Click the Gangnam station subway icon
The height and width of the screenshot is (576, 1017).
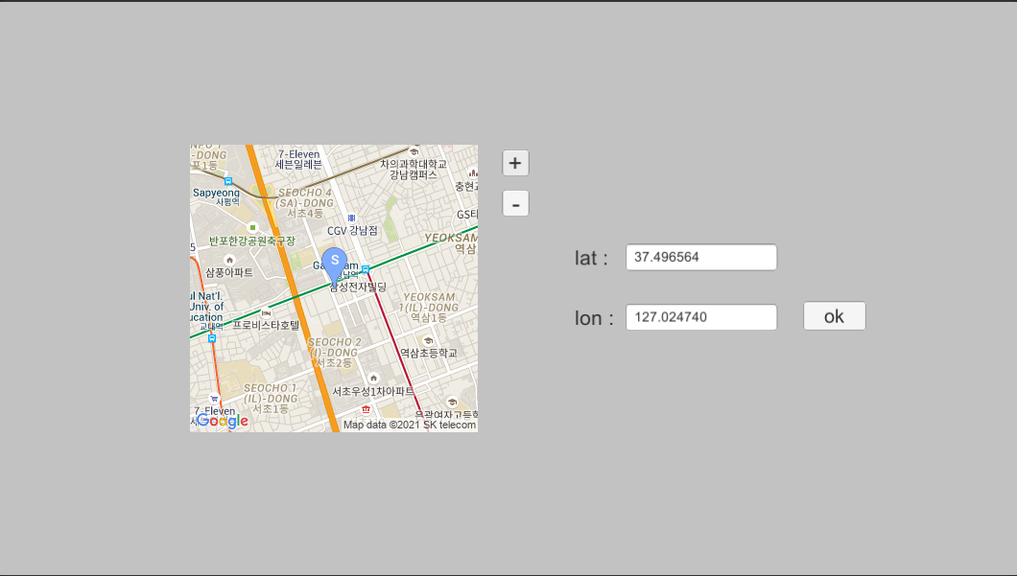coord(366,269)
